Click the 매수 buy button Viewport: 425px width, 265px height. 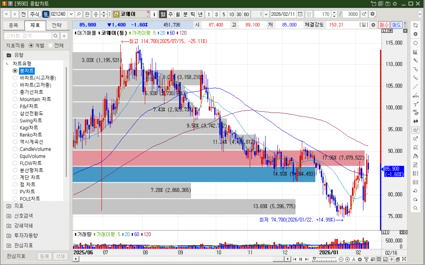click(384, 25)
